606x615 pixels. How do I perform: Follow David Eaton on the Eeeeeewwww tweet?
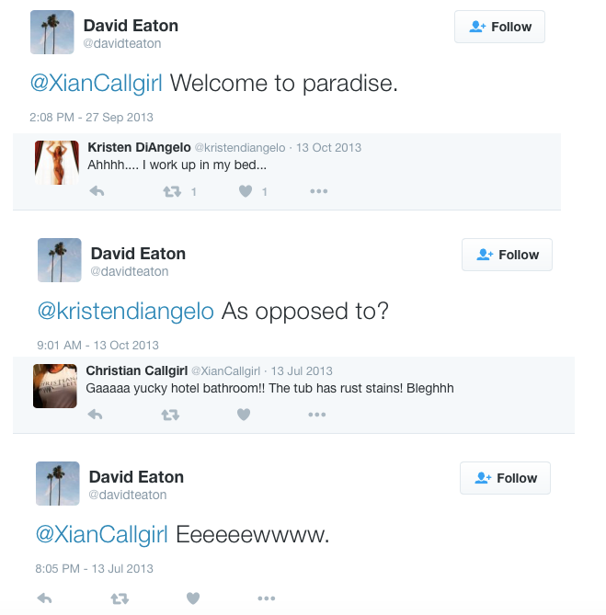pos(505,478)
